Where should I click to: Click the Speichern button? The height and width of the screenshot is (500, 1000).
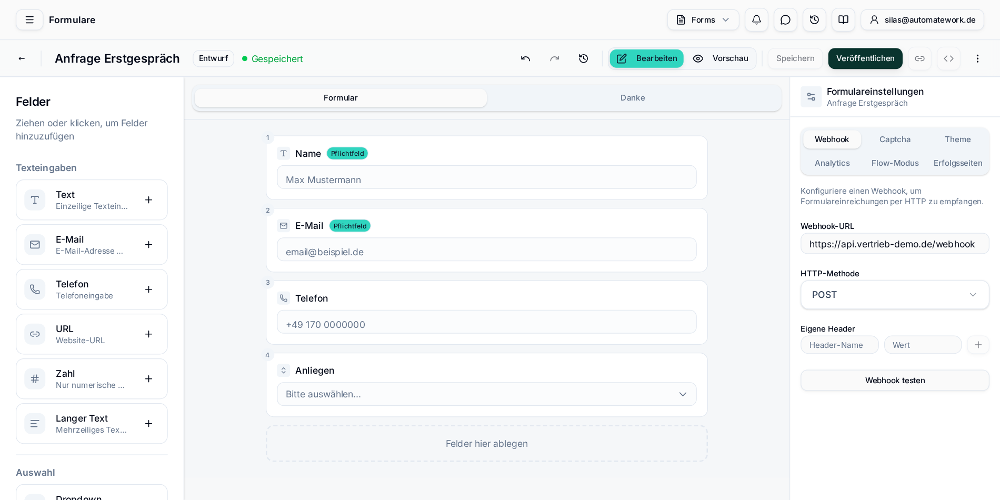[795, 58]
